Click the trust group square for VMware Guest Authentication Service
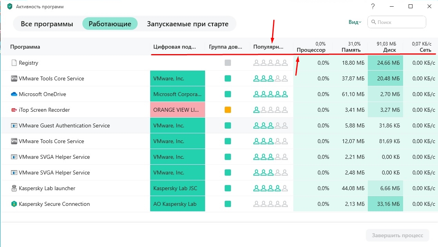Viewport: 438px width, 247px height. point(228,125)
